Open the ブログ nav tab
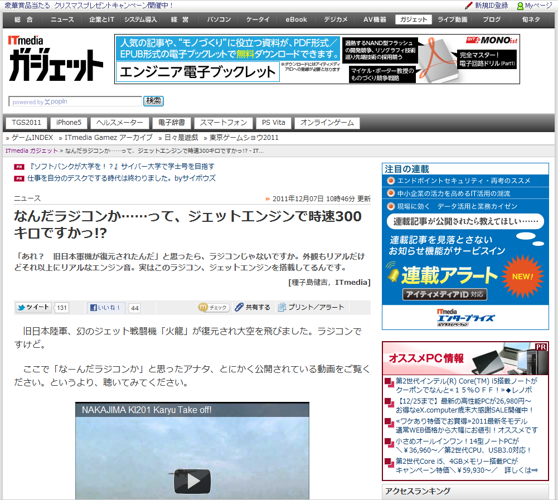This screenshot has width=558, height=500. (x=492, y=20)
